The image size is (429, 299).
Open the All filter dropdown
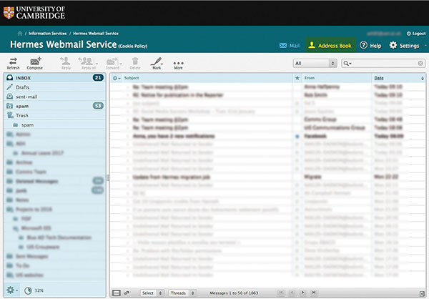(315, 63)
